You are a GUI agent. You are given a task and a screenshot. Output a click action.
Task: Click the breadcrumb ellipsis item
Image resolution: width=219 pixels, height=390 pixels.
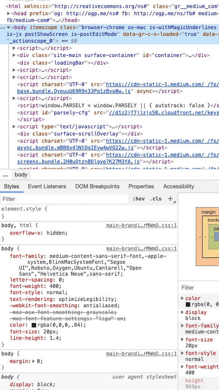tap(5, 175)
